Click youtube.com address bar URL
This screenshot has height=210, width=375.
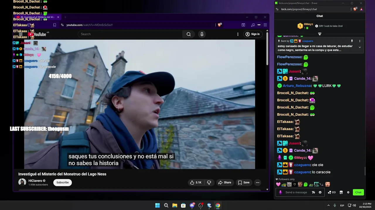tap(90, 25)
